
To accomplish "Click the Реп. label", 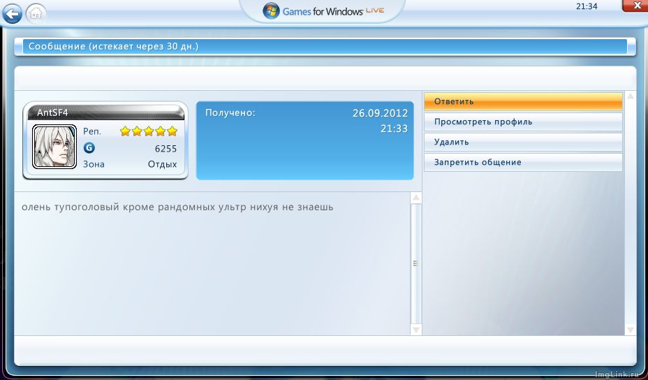I will pyautogui.click(x=91, y=132).
